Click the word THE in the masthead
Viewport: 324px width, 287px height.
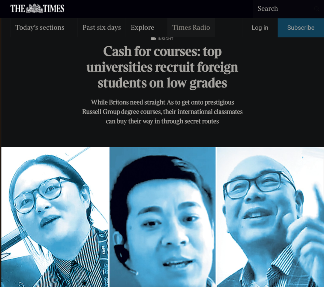pos(18,9)
